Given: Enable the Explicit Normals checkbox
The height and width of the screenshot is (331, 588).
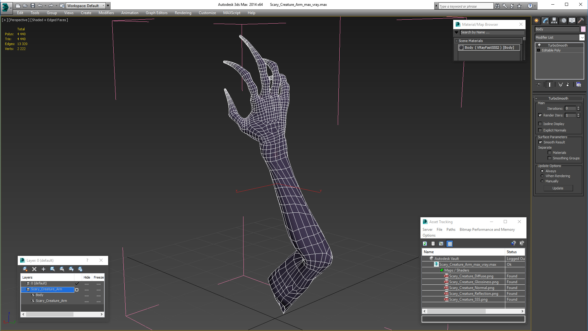Looking at the screenshot, I should (540, 130).
